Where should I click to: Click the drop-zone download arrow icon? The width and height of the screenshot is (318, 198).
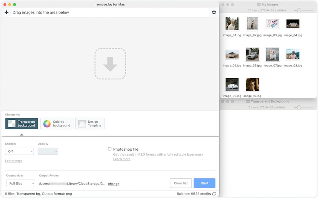(x=110, y=64)
